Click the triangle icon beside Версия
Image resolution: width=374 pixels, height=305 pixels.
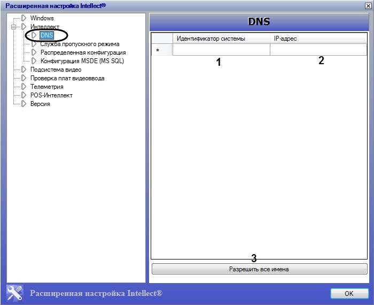click(24, 104)
